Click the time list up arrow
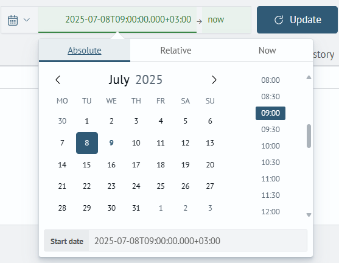339x263 pixels. click(x=309, y=77)
